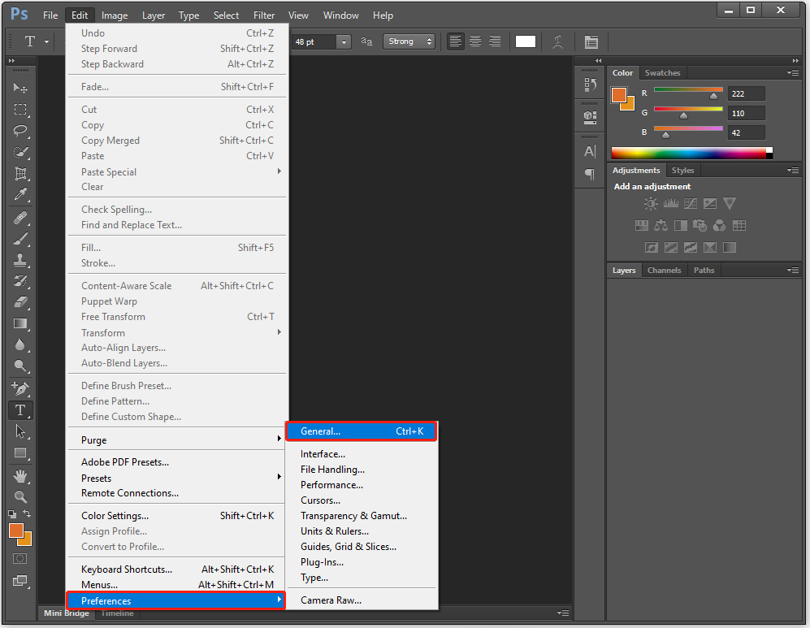The height and width of the screenshot is (628, 810).
Task: Toggle Quick Mask mode icon
Action: pos(20,559)
